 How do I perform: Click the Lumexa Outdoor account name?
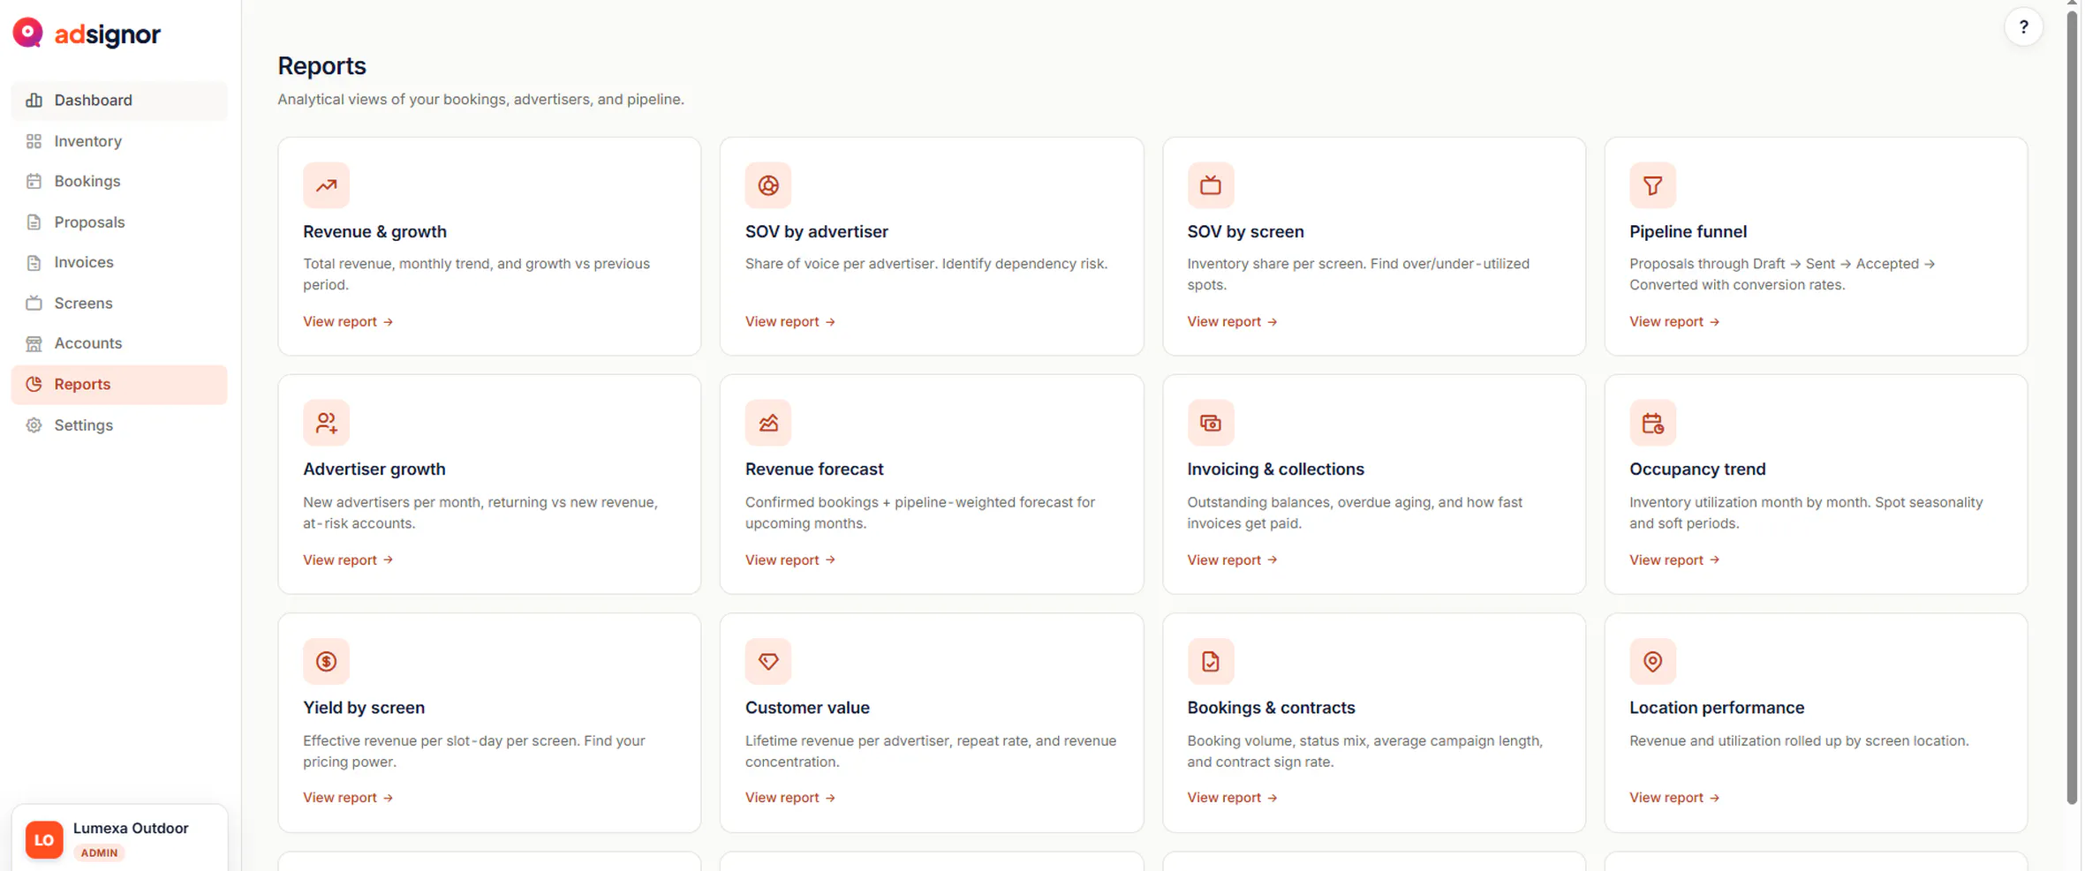tap(131, 828)
